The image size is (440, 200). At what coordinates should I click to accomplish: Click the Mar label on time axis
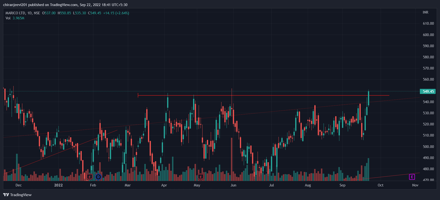[x=128, y=185]
